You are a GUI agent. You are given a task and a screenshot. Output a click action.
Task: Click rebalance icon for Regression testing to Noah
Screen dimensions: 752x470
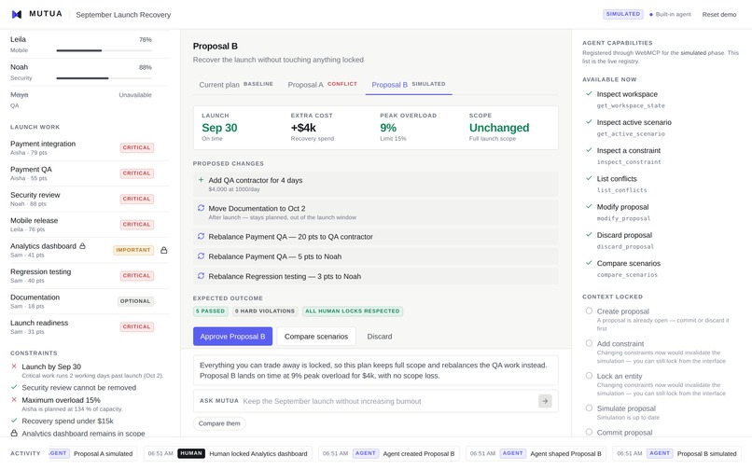pos(201,276)
